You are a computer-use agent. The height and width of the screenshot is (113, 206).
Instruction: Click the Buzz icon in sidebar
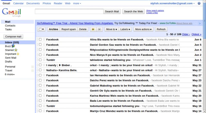click(13, 46)
